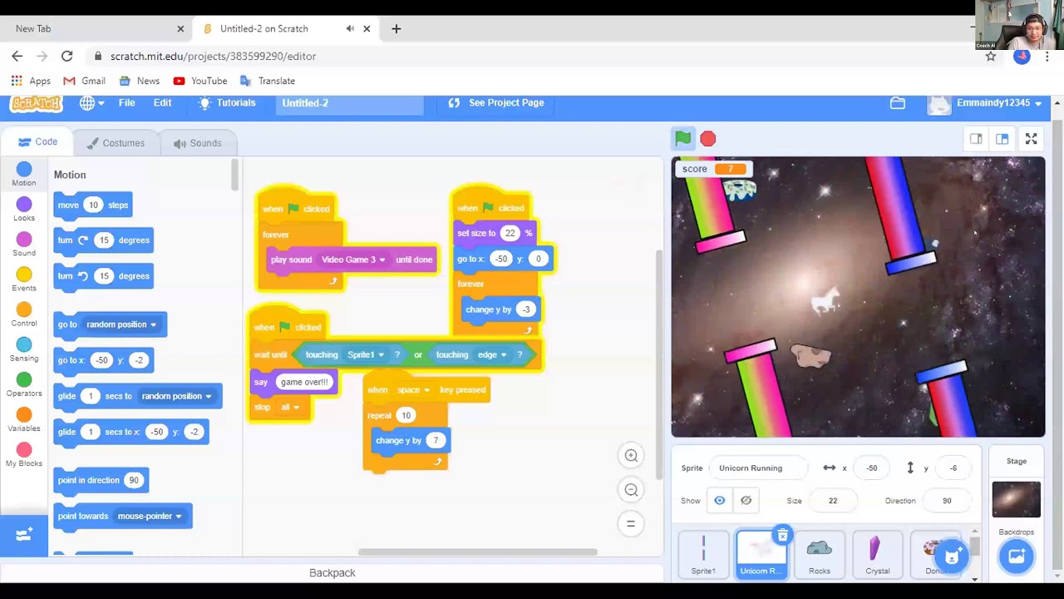Select the Sprite1 thumbnail
Image resolution: width=1064 pixels, height=599 pixels.
pyautogui.click(x=703, y=555)
